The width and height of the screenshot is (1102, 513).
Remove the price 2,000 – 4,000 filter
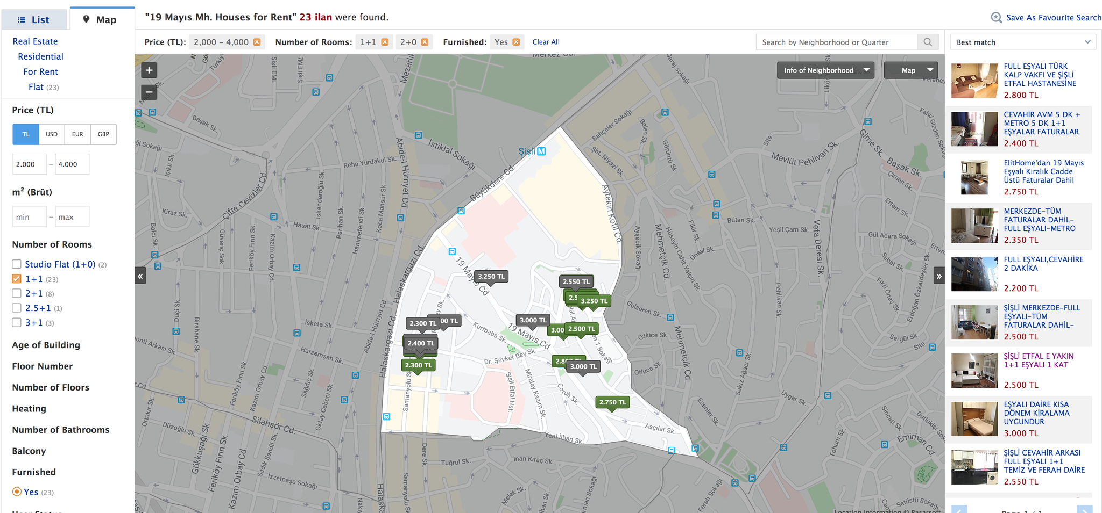(257, 42)
